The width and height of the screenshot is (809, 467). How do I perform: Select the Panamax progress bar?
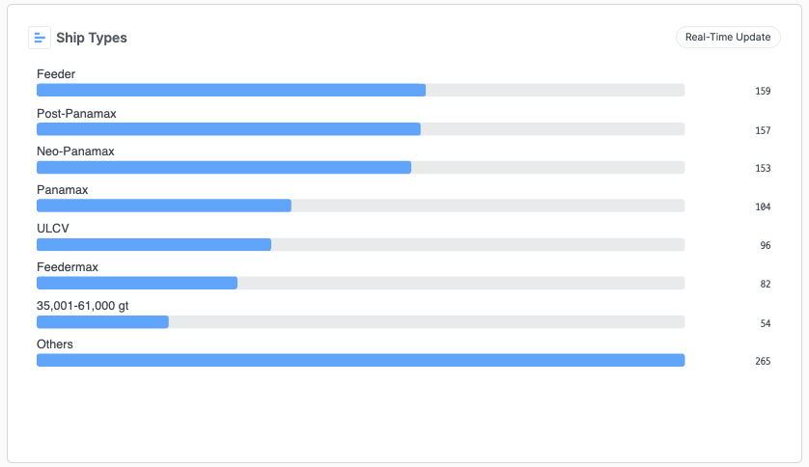click(361, 206)
